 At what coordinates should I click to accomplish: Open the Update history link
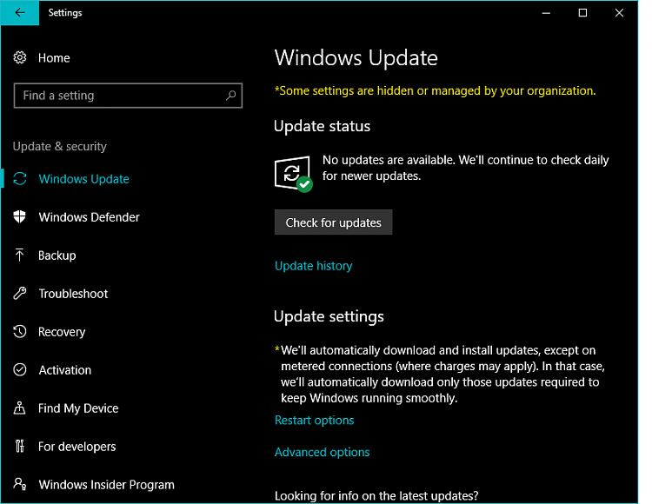click(x=314, y=266)
